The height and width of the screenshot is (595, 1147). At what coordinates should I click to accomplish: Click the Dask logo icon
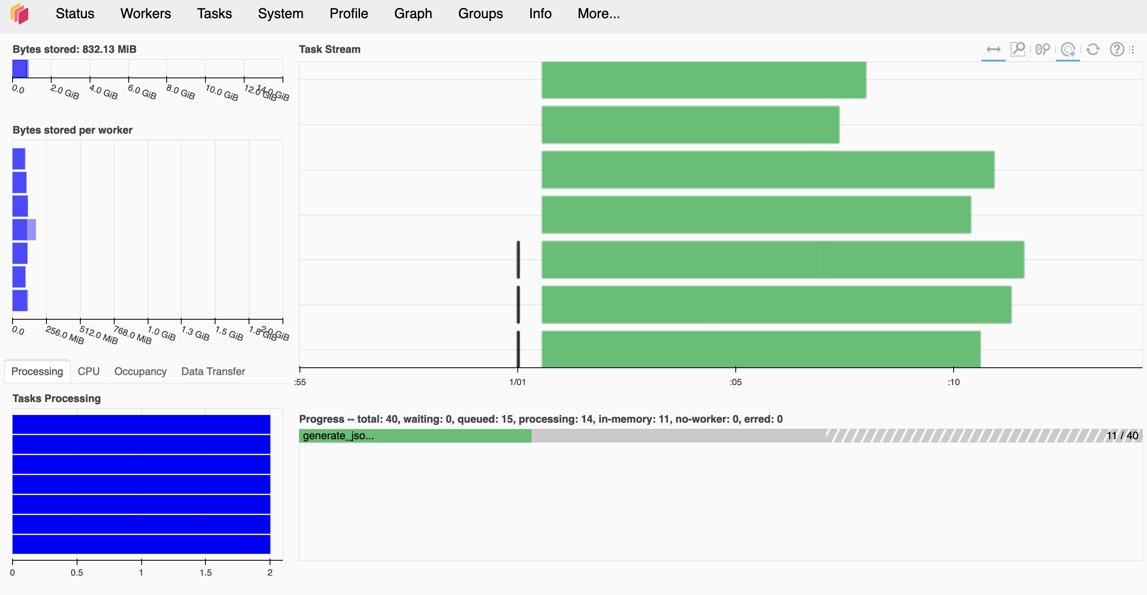pos(20,13)
